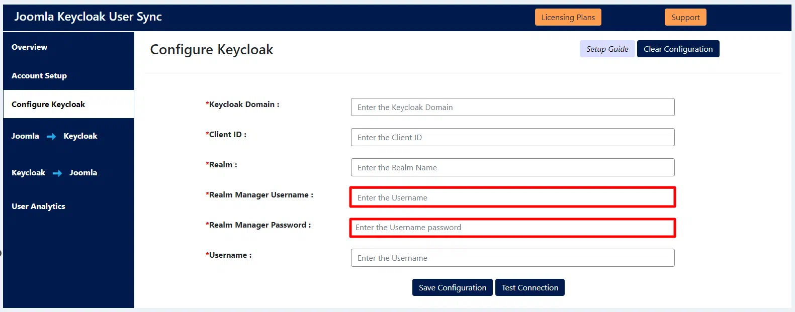Open Keycloak to Joomla sync tab
795x312 pixels.
coord(68,173)
